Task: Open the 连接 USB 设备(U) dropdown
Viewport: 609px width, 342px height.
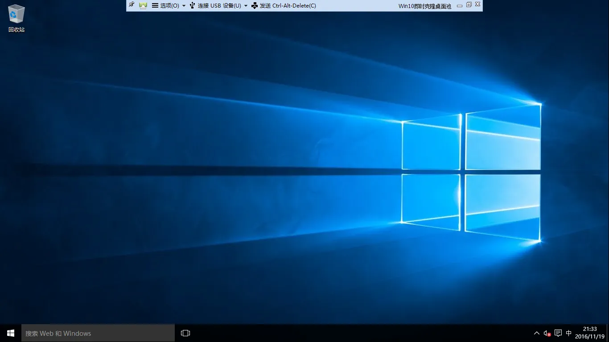Action: point(218,5)
